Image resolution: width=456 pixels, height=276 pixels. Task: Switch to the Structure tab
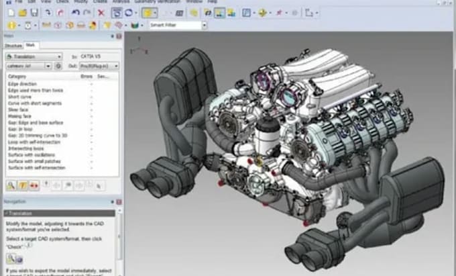pos(13,46)
